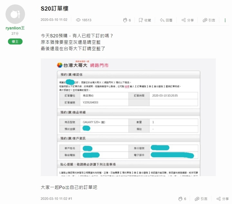Click the clap count 6 at the bottom
232x204 pixels.
tap(185, 199)
